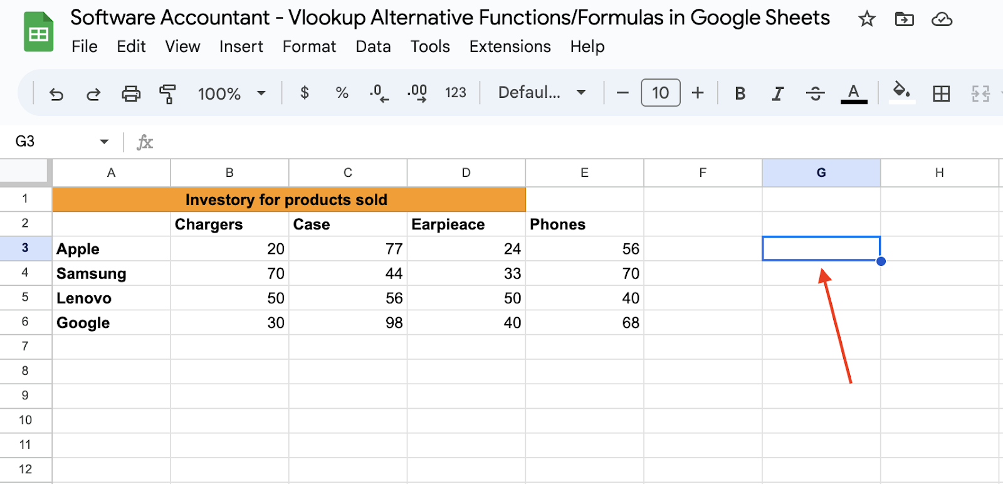Select row 7 header
1003x484 pixels.
(x=25, y=347)
